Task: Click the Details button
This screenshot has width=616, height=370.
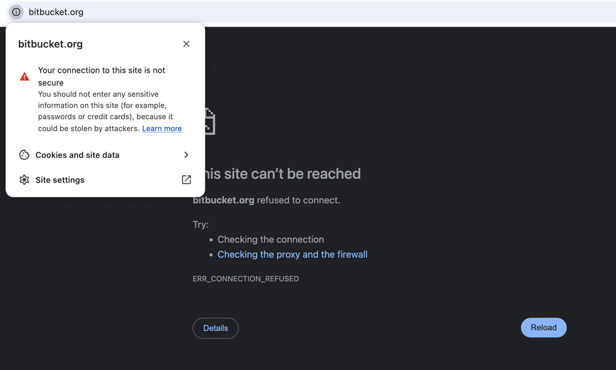Action: [x=216, y=328]
